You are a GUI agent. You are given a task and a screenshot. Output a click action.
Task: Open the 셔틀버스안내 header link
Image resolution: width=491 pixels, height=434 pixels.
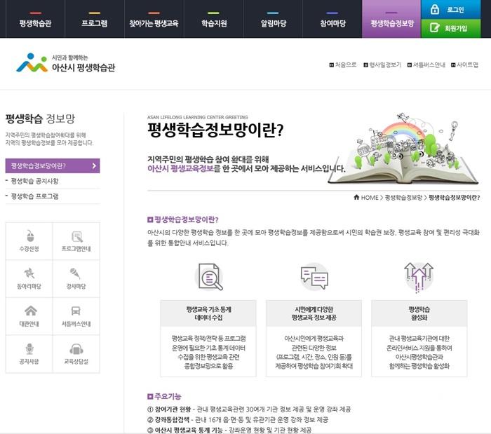pyautogui.click(x=426, y=65)
